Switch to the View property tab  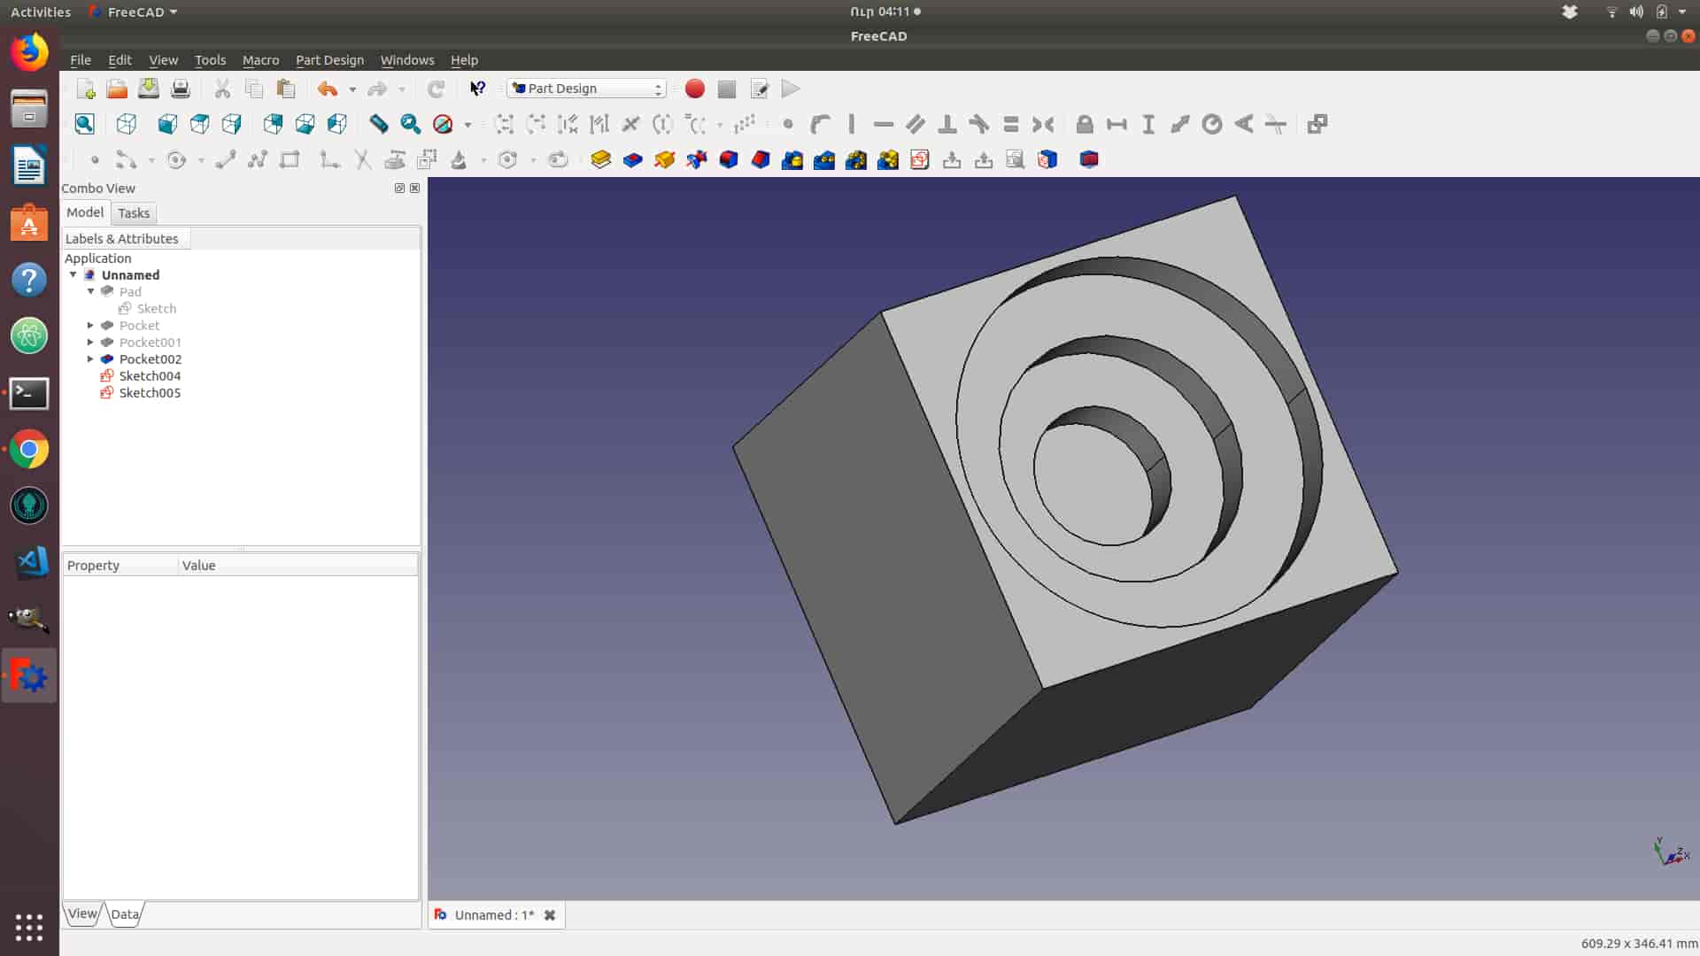coord(82,914)
